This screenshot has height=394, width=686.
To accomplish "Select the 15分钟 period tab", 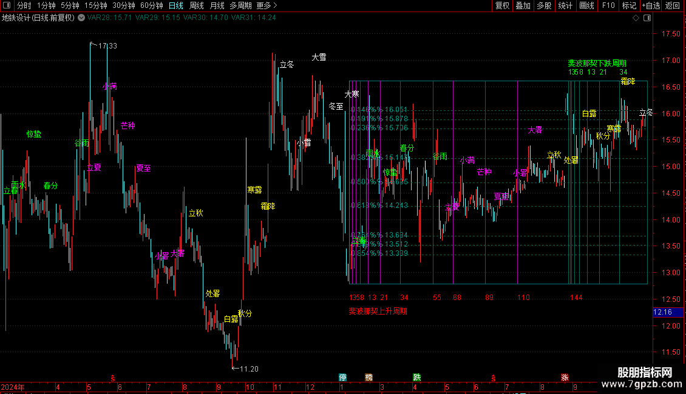I will pyautogui.click(x=96, y=5).
